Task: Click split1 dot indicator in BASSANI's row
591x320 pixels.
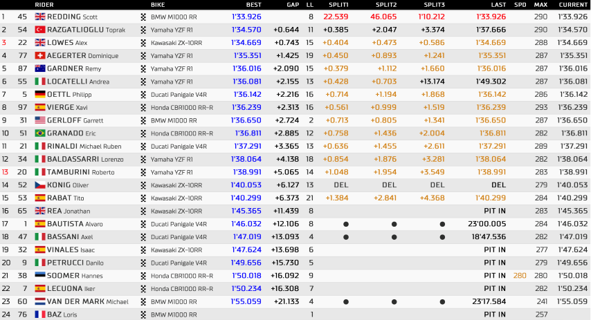Action: click(x=346, y=237)
